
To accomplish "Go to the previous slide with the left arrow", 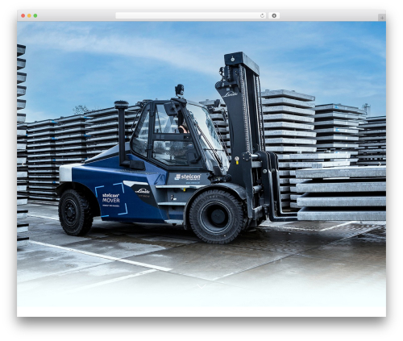I will [23, 164].
